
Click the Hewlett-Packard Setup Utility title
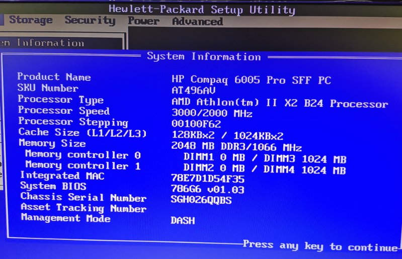click(x=202, y=10)
